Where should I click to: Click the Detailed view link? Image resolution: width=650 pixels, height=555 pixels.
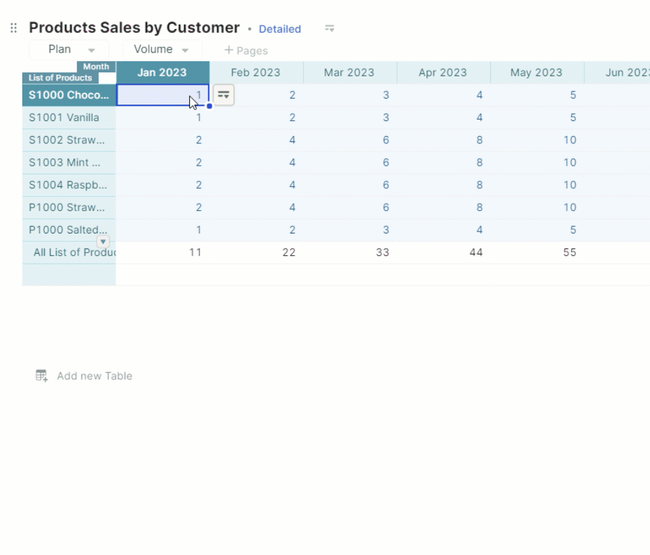pos(280,29)
